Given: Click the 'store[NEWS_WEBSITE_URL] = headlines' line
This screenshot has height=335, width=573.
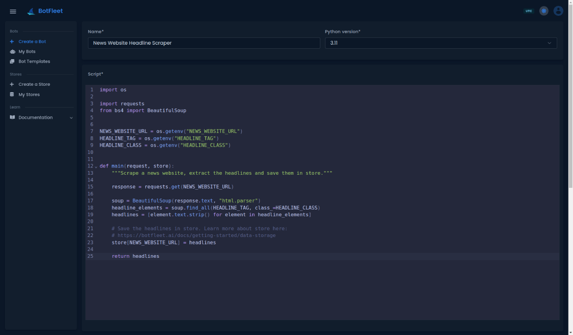Looking at the screenshot, I should [x=164, y=243].
